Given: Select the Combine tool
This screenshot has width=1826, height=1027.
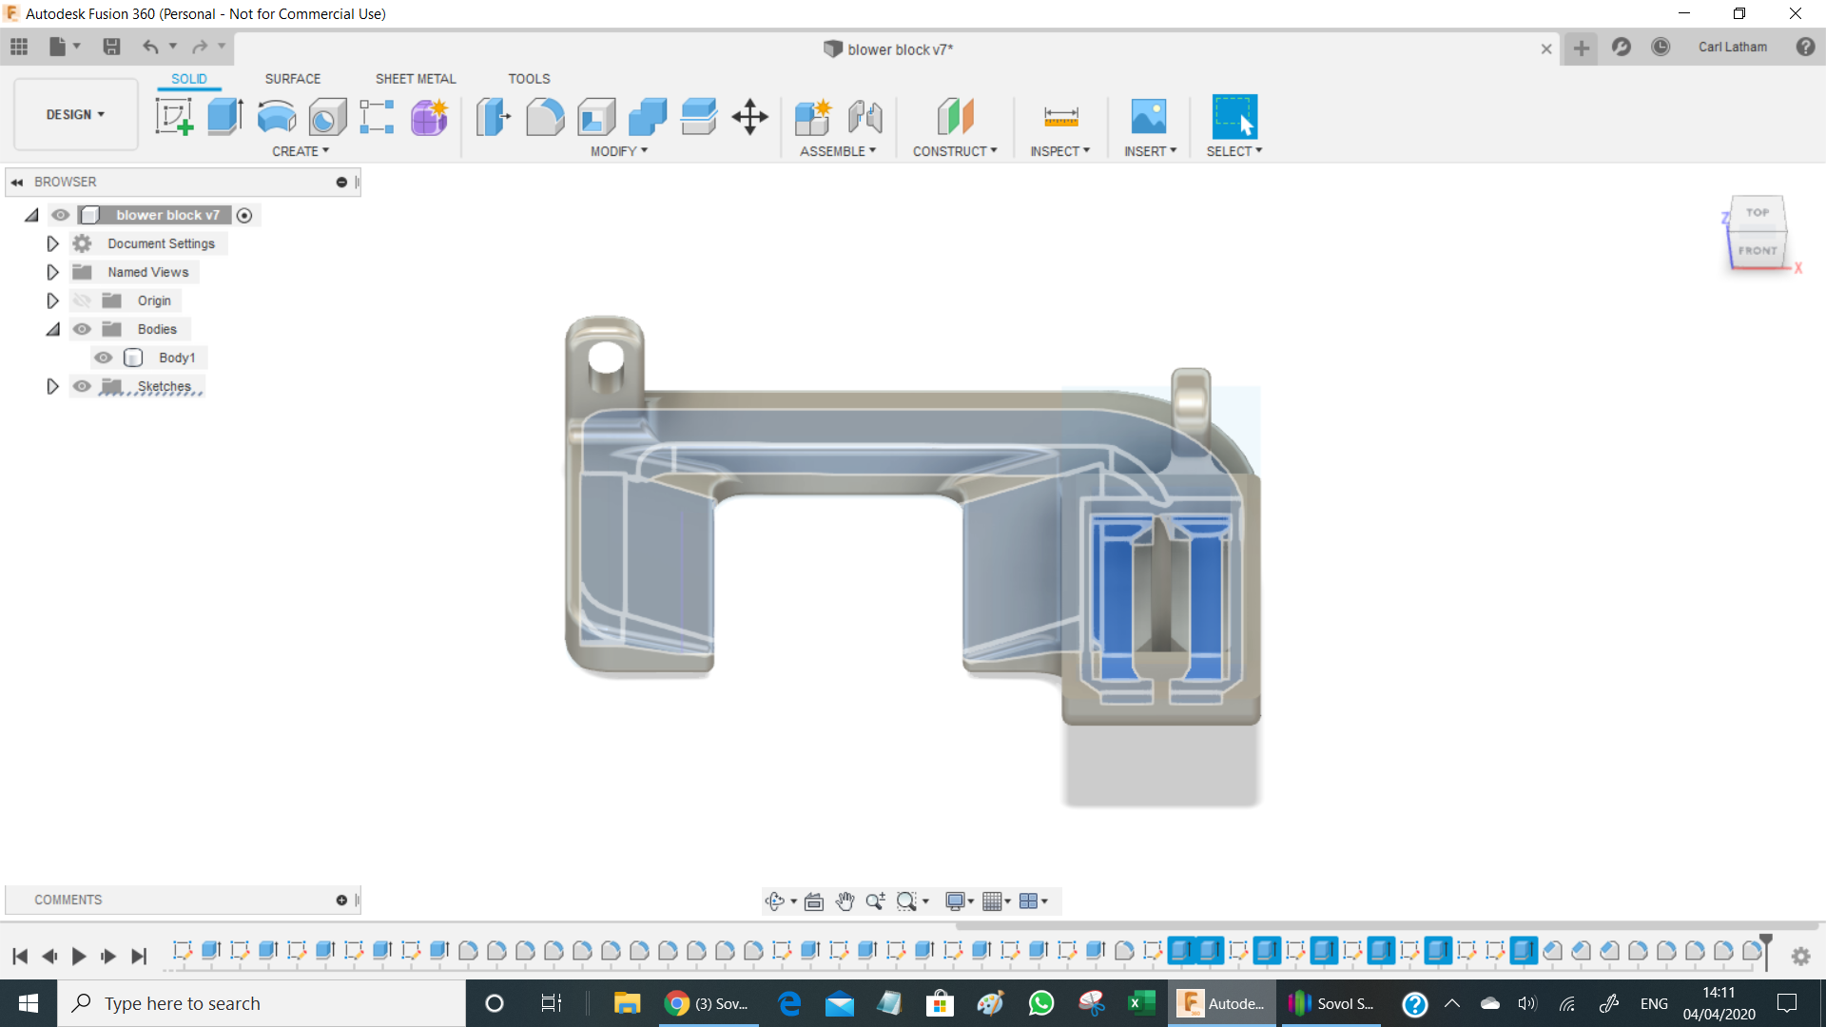Looking at the screenshot, I should point(648,117).
